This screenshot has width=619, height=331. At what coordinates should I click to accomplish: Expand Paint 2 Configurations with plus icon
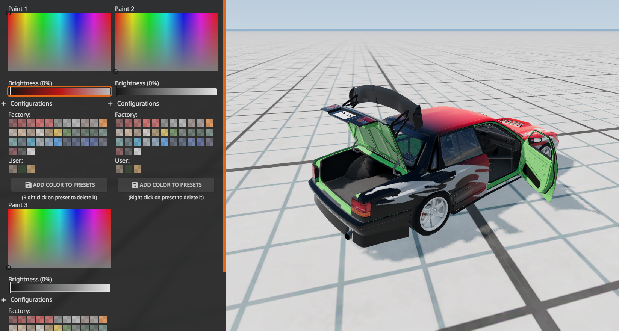point(110,104)
